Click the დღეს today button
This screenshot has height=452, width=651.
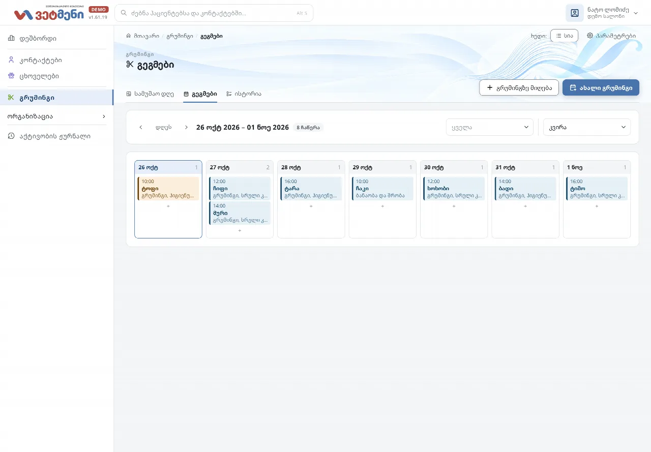coord(164,127)
